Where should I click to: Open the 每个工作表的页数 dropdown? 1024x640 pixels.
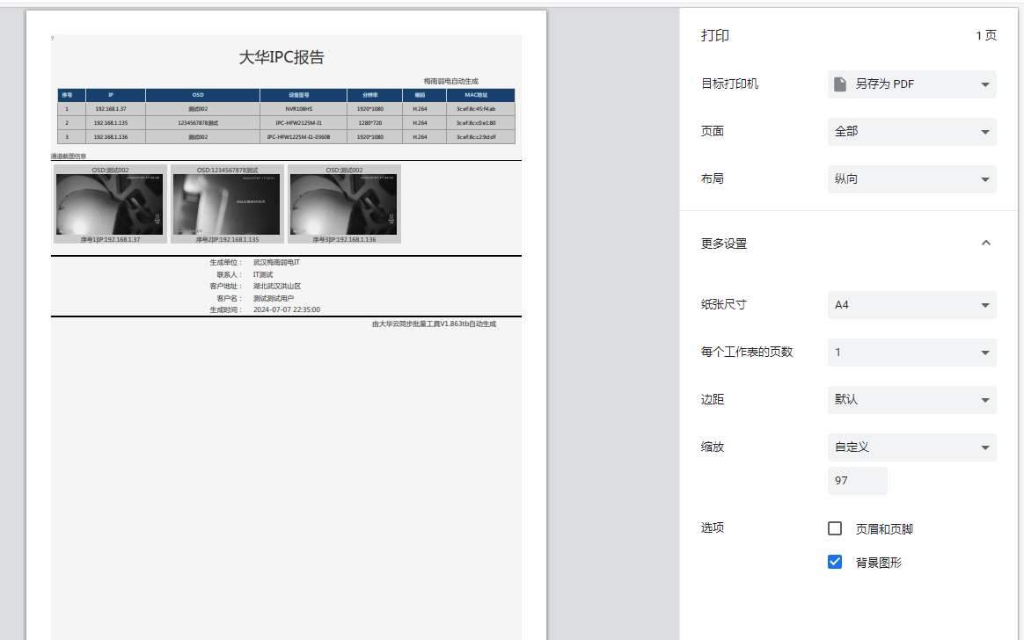pyautogui.click(x=911, y=353)
